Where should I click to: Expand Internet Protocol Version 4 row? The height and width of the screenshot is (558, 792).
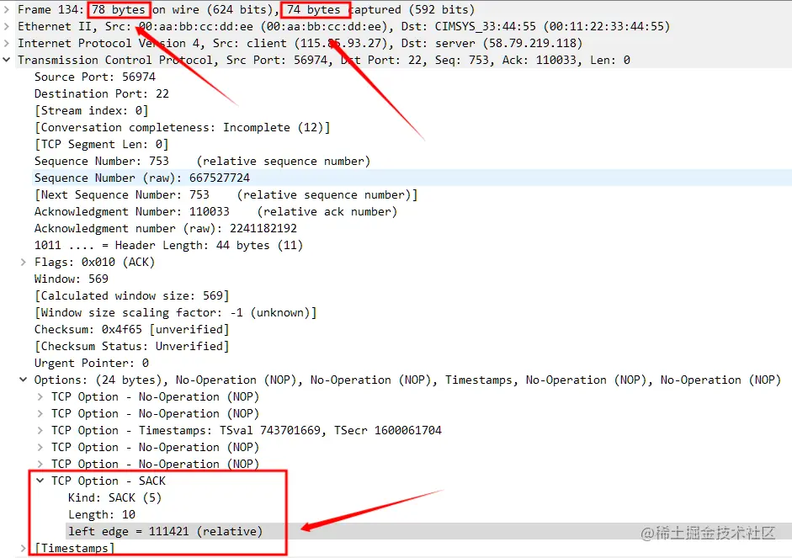click(x=6, y=44)
